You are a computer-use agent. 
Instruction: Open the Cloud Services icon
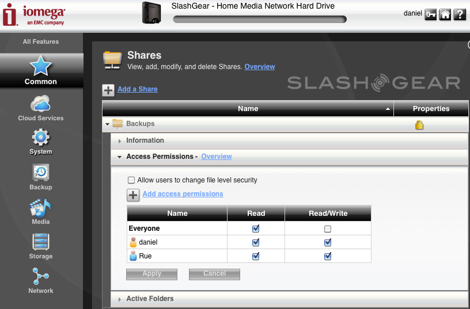click(40, 104)
